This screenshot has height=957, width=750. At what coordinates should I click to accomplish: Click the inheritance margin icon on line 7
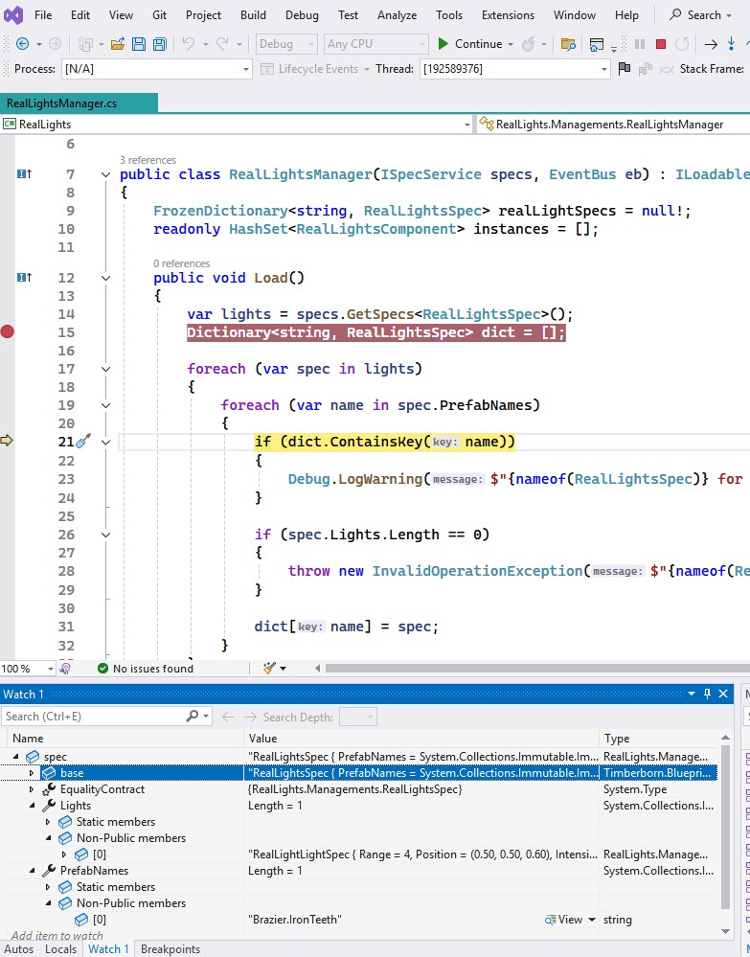click(x=24, y=174)
